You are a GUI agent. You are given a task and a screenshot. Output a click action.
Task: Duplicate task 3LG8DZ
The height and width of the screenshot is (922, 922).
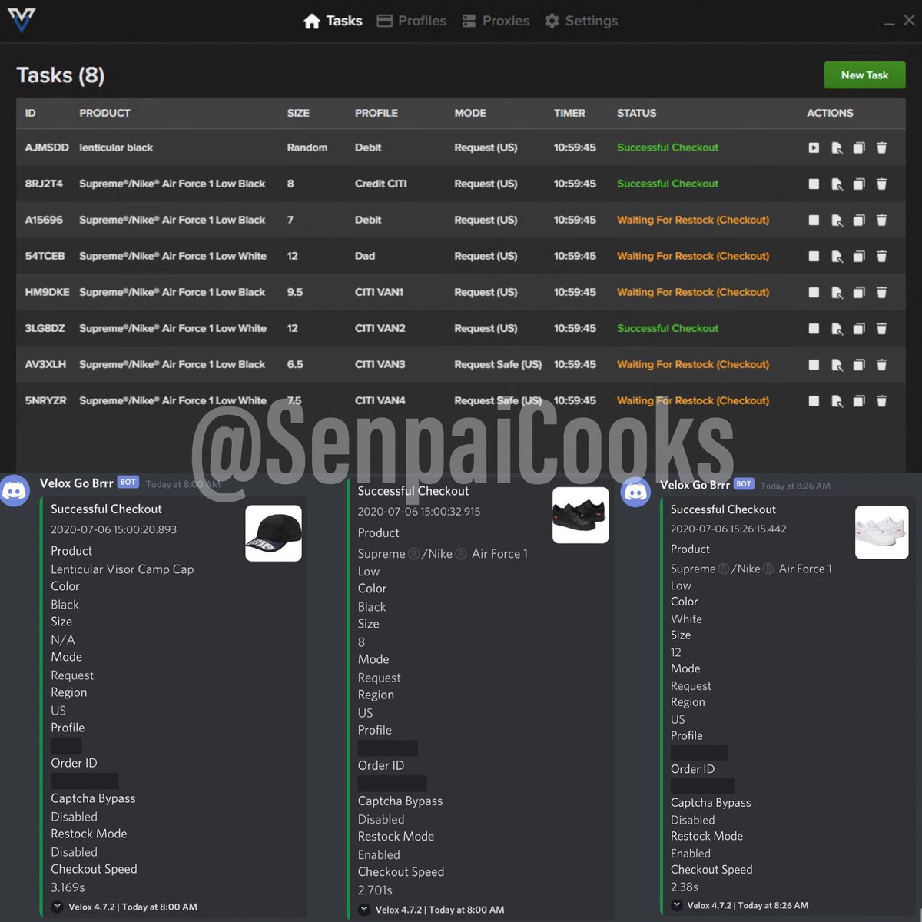click(859, 328)
